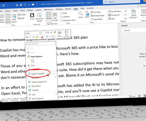Select Side to Side page movement
Screen dimensions: 146x121
click(x=55, y=17)
